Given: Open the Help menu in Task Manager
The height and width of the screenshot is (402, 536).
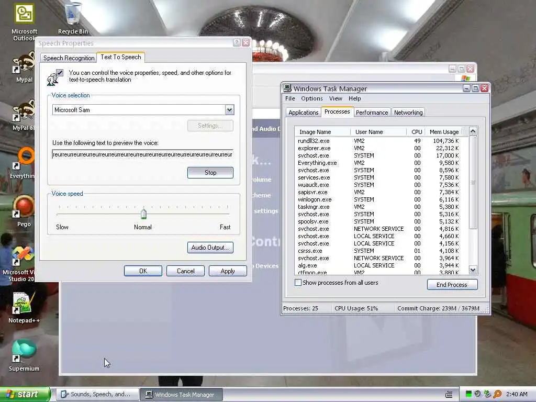Looking at the screenshot, I should (x=354, y=98).
